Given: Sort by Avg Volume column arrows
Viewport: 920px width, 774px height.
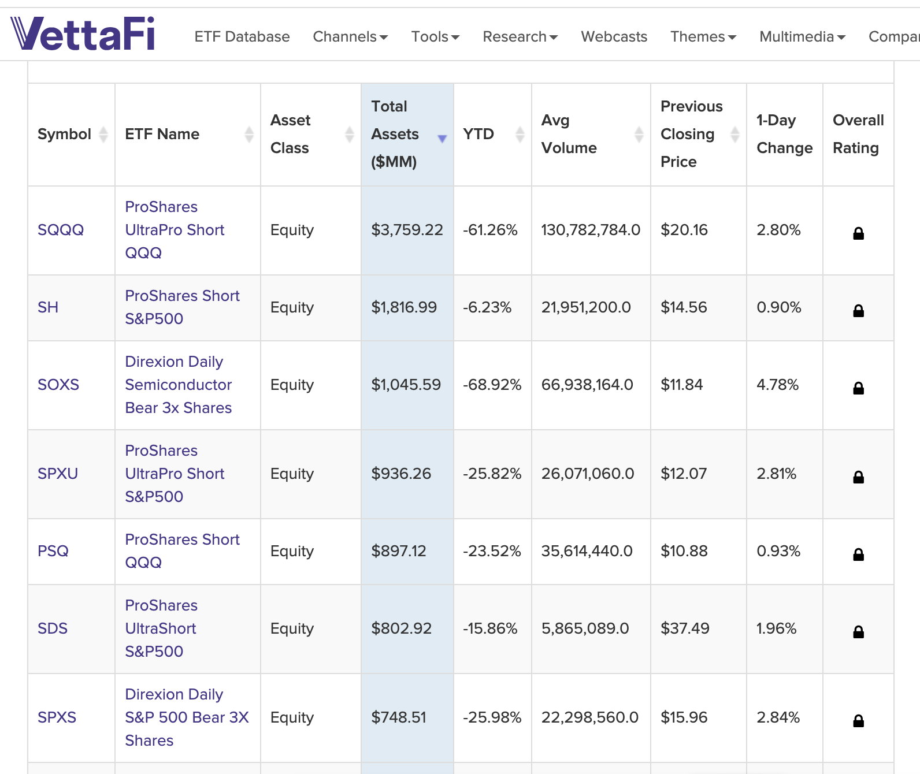Looking at the screenshot, I should [x=639, y=134].
